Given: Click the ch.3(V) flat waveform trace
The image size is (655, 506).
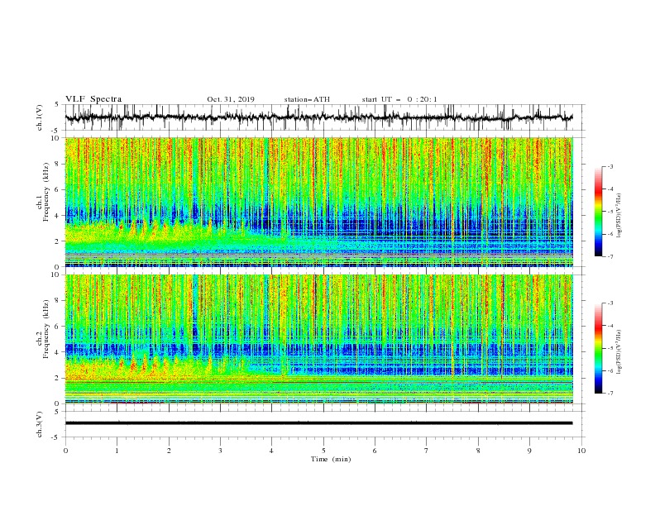Looking at the screenshot, I should coord(318,423).
